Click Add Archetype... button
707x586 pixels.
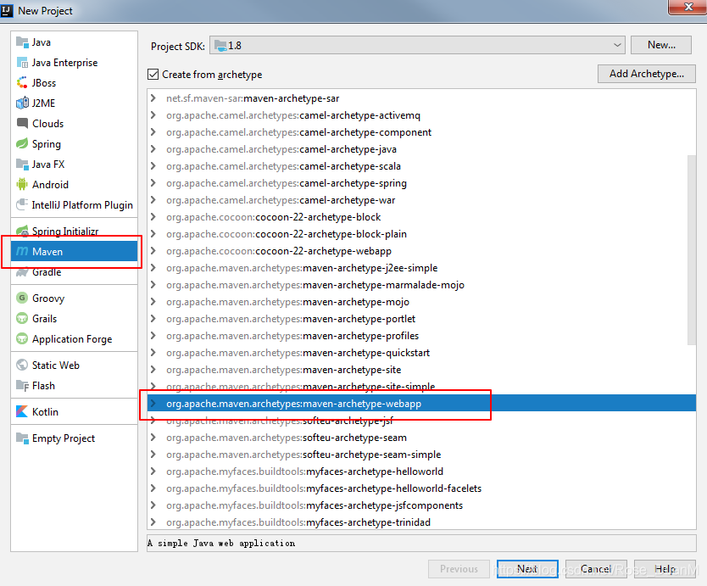(x=647, y=74)
